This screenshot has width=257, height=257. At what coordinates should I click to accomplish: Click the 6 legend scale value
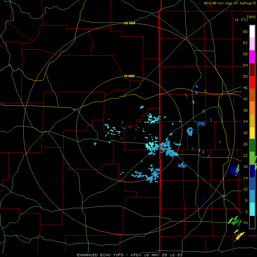click(x=246, y=200)
